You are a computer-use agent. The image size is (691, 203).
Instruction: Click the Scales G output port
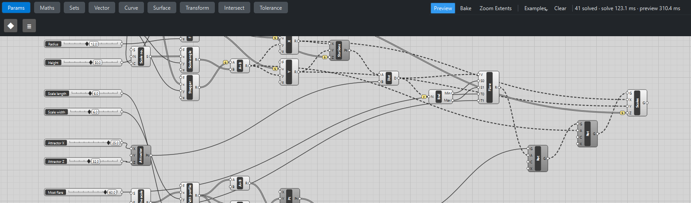[647, 103]
